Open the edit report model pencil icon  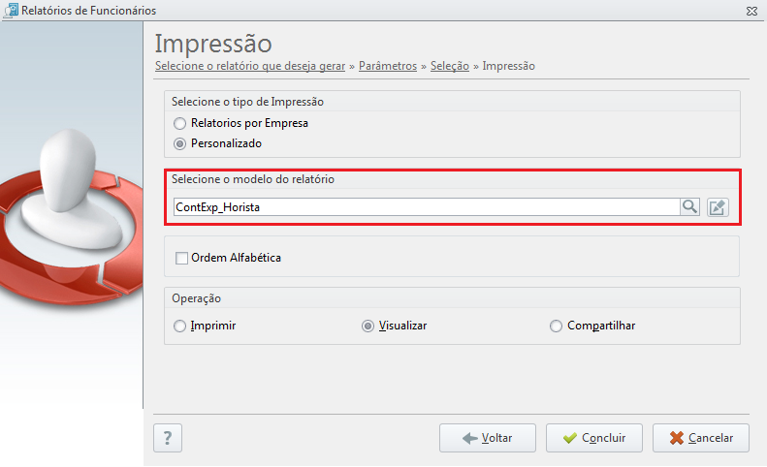pos(718,207)
